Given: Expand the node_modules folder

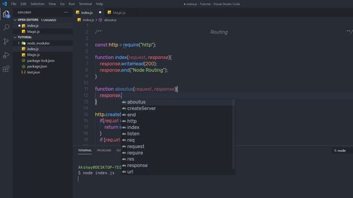Looking at the screenshot, I should coord(19,43).
